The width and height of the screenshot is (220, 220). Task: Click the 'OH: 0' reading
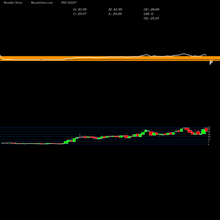148,14
